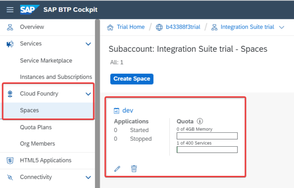Image resolution: width=294 pixels, height=188 pixels.
Task: Open the dev space link
Action: [x=128, y=110]
